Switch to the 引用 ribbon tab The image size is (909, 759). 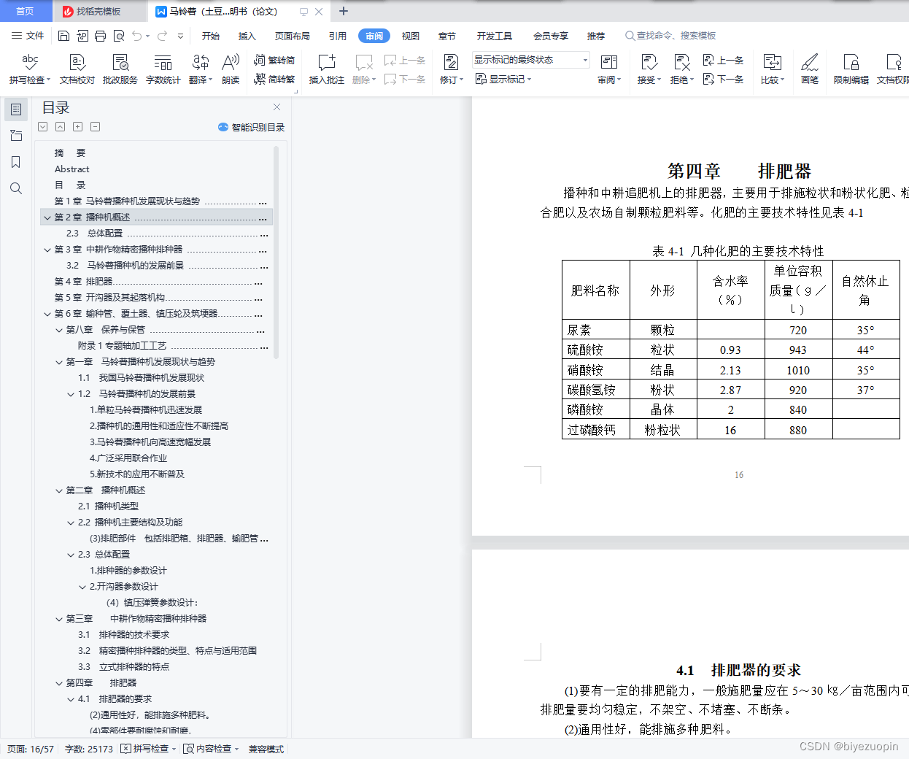(x=338, y=36)
